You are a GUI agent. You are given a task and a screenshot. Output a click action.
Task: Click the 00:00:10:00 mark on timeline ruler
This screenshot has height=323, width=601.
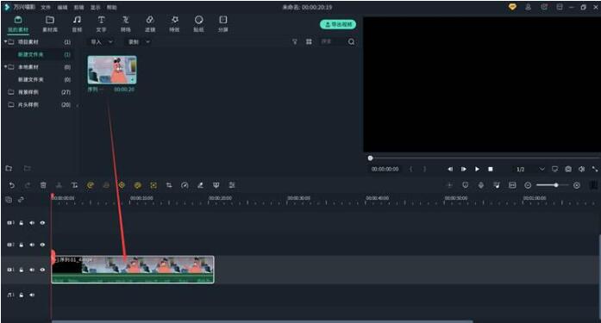(141, 198)
